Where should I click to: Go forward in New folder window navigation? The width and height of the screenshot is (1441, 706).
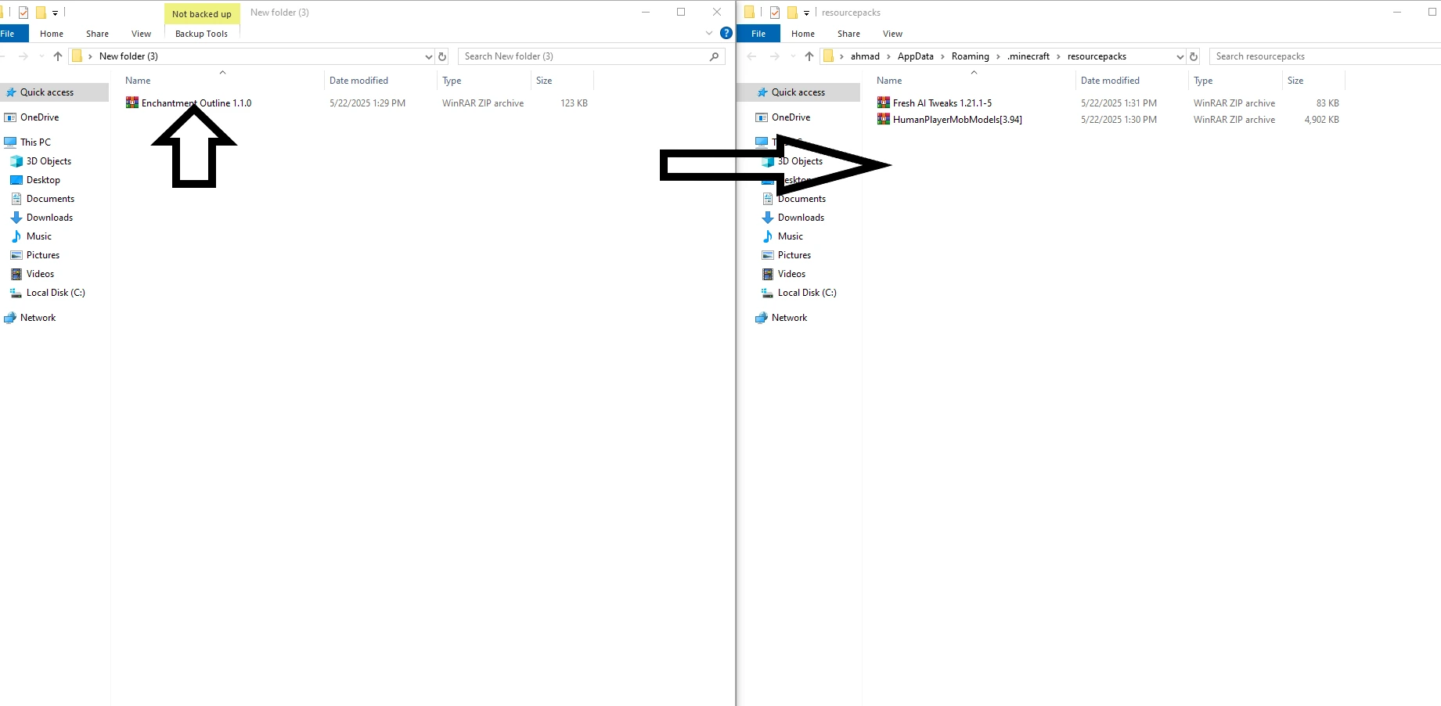point(23,56)
